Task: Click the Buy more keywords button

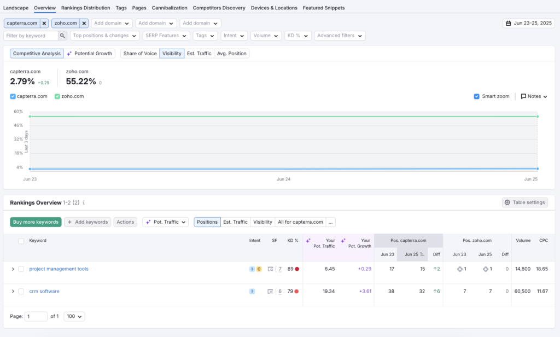Action: coord(36,222)
